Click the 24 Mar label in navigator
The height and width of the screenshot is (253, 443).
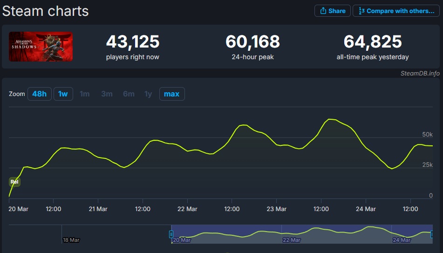pos(402,240)
